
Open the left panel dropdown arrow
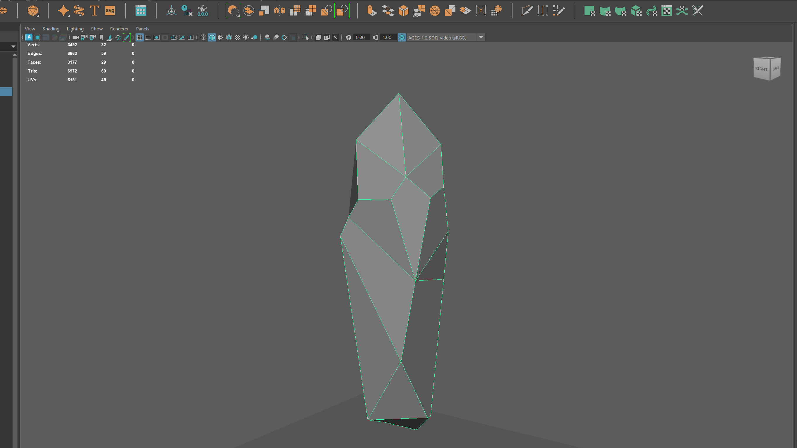point(13,46)
